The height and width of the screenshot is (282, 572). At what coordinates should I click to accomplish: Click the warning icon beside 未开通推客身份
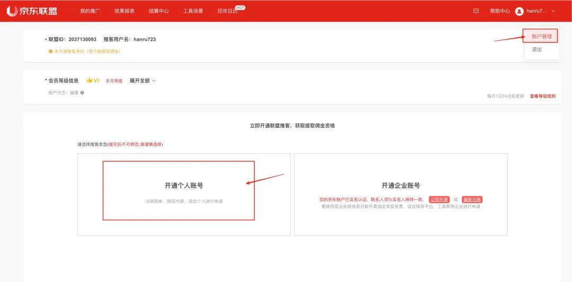(51, 51)
